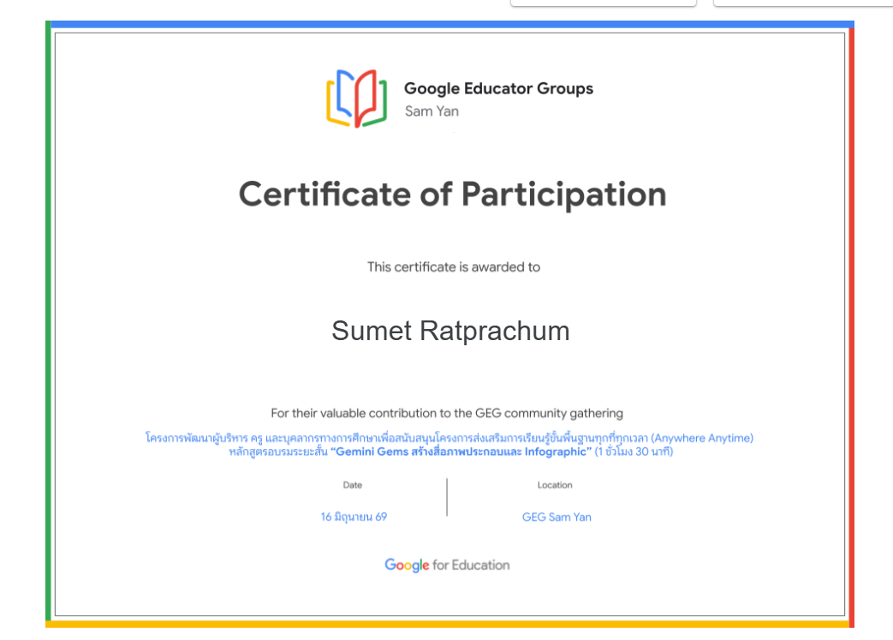
Task: Click the recipient name Sumet Ratprachum
Action: [x=450, y=331]
